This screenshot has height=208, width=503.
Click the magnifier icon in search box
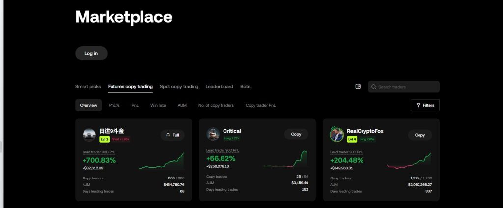(374, 87)
